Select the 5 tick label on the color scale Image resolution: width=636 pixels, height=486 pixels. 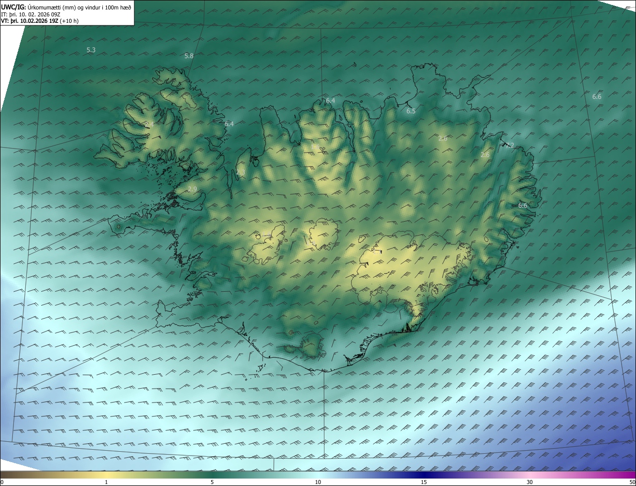click(212, 482)
